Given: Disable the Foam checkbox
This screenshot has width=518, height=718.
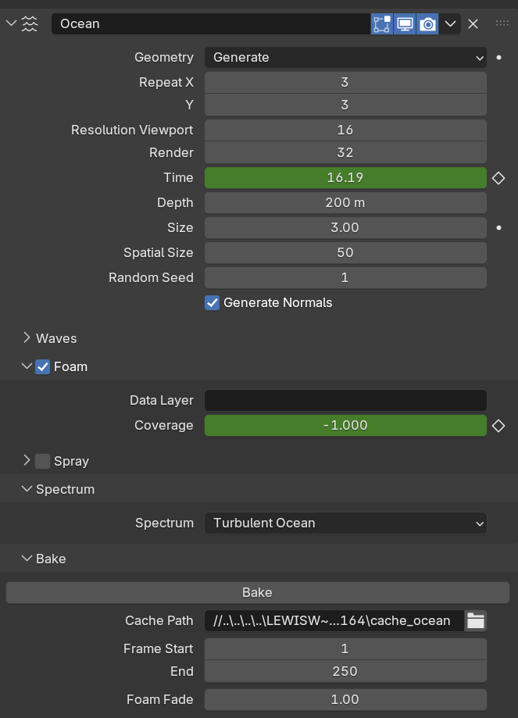Looking at the screenshot, I should (x=43, y=366).
